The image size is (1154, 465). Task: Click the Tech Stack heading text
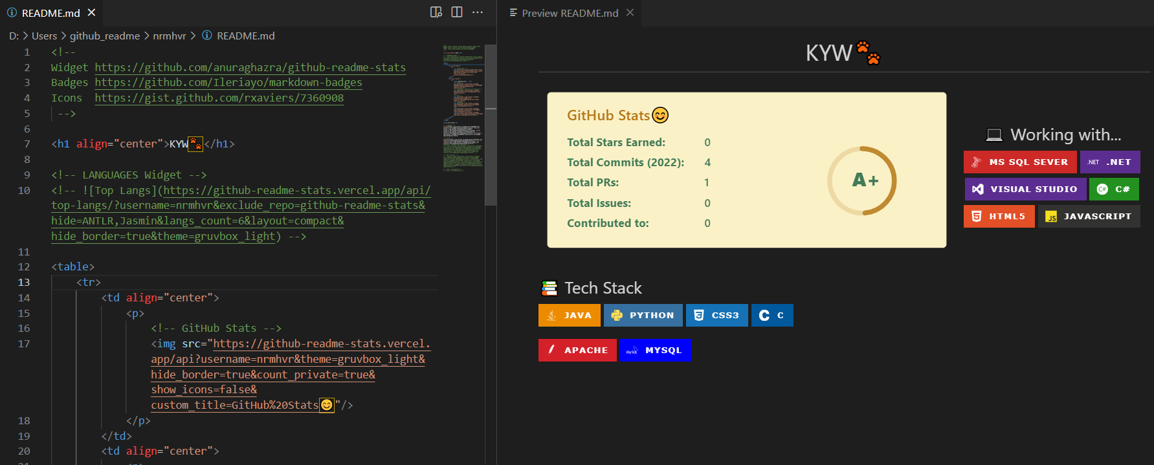[x=603, y=288]
